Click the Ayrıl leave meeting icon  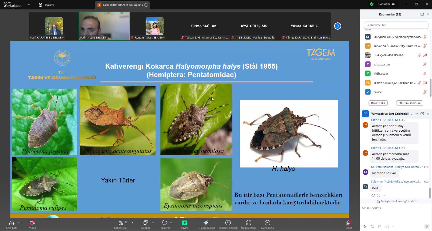click(x=349, y=223)
